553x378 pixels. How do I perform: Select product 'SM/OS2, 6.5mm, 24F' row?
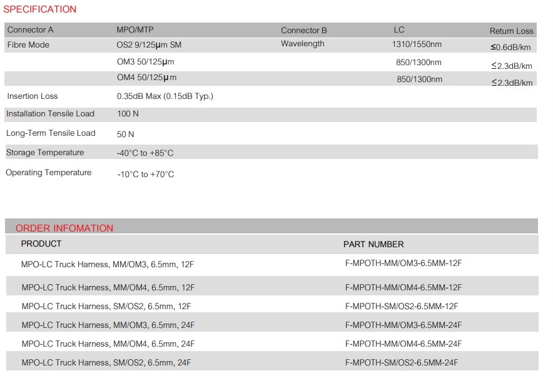(272, 361)
